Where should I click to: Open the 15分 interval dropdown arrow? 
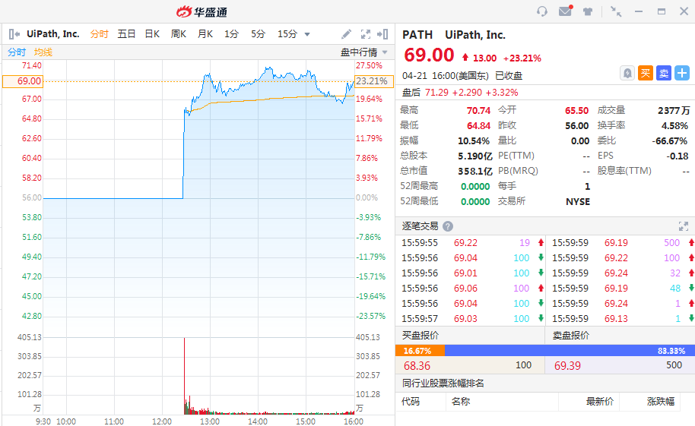coord(307,34)
